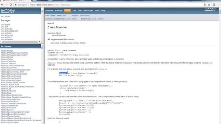Open the AbstractRegionPainter class link
The width and height of the screenshot is (221, 124).
point(10,116)
